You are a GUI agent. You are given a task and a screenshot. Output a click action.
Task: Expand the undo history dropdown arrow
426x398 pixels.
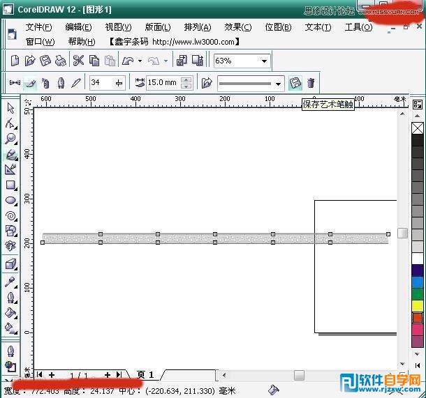point(140,61)
